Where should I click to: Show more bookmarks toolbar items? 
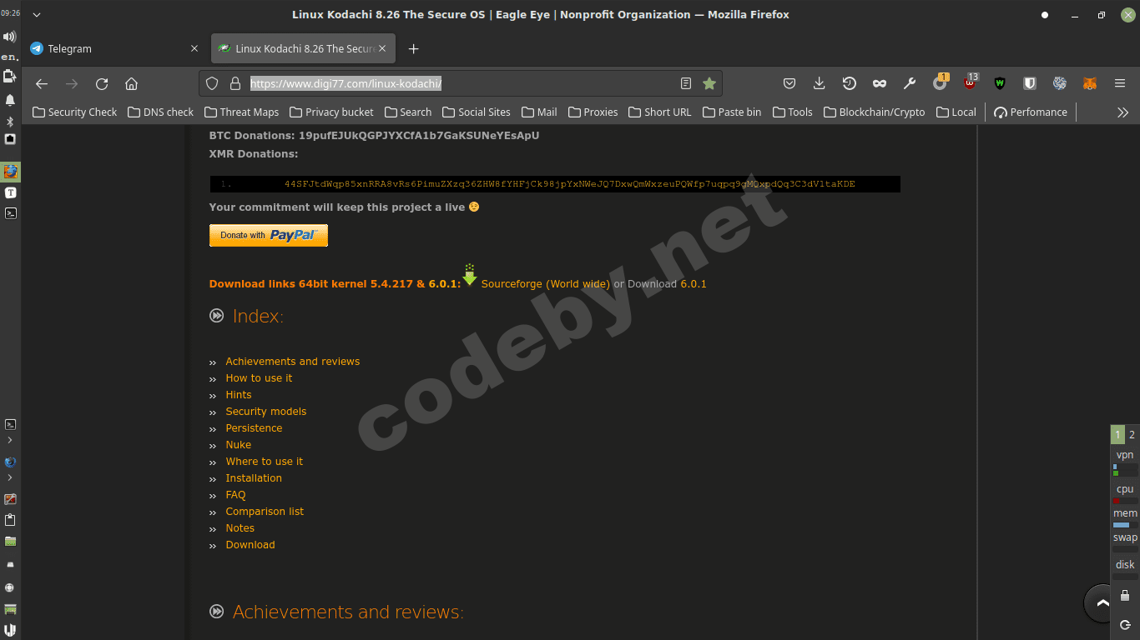tap(1122, 112)
